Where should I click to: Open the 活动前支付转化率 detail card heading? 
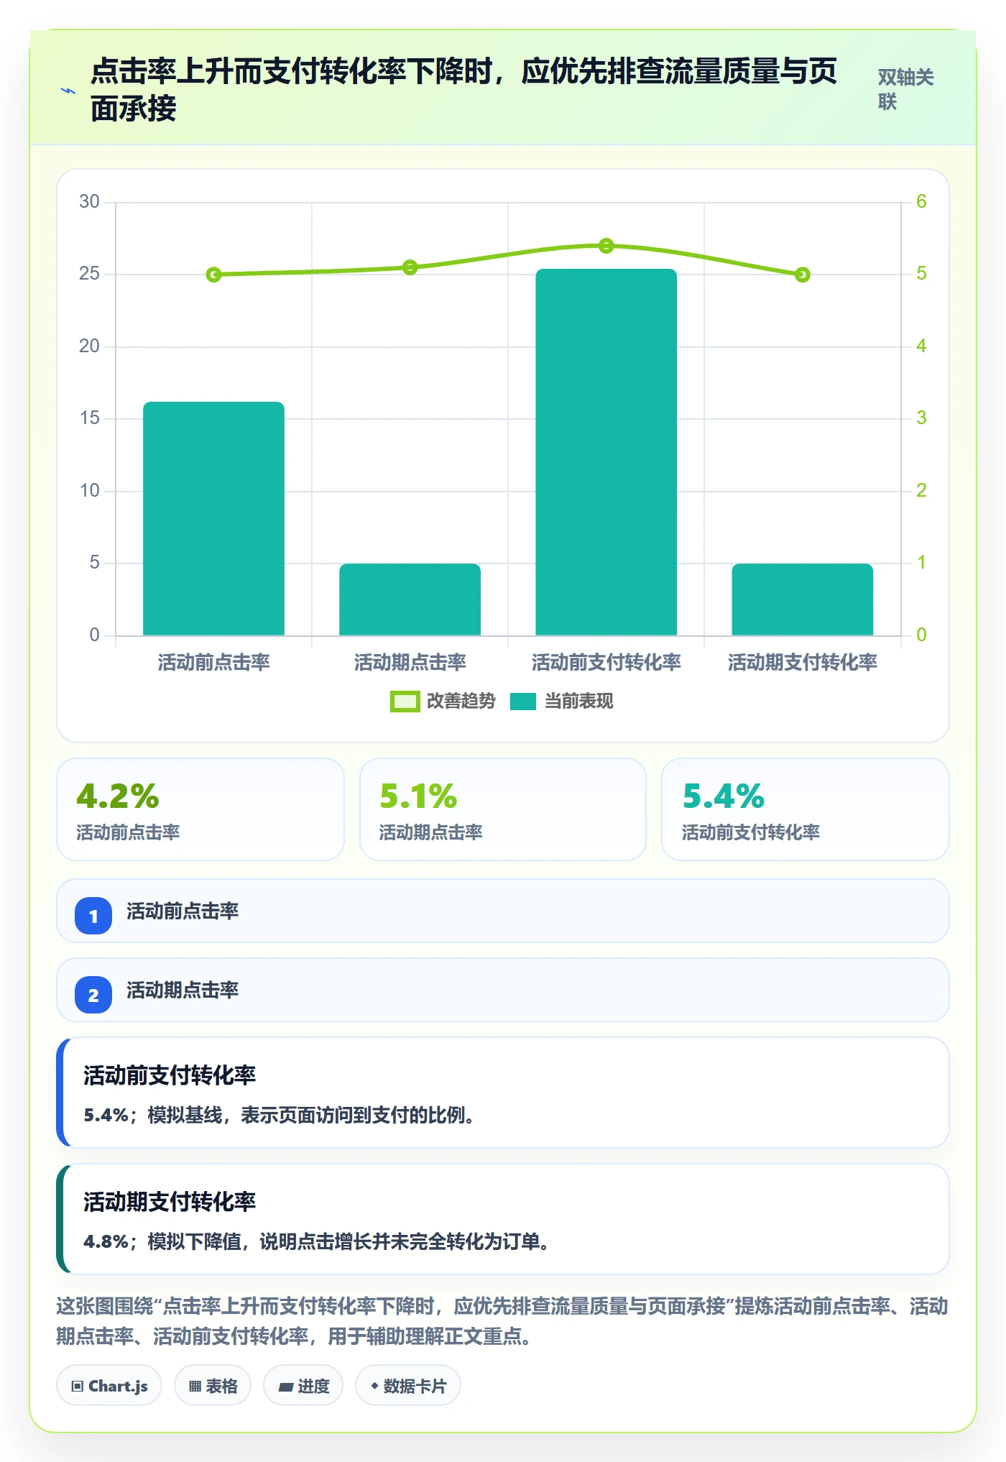[170, 1075]
